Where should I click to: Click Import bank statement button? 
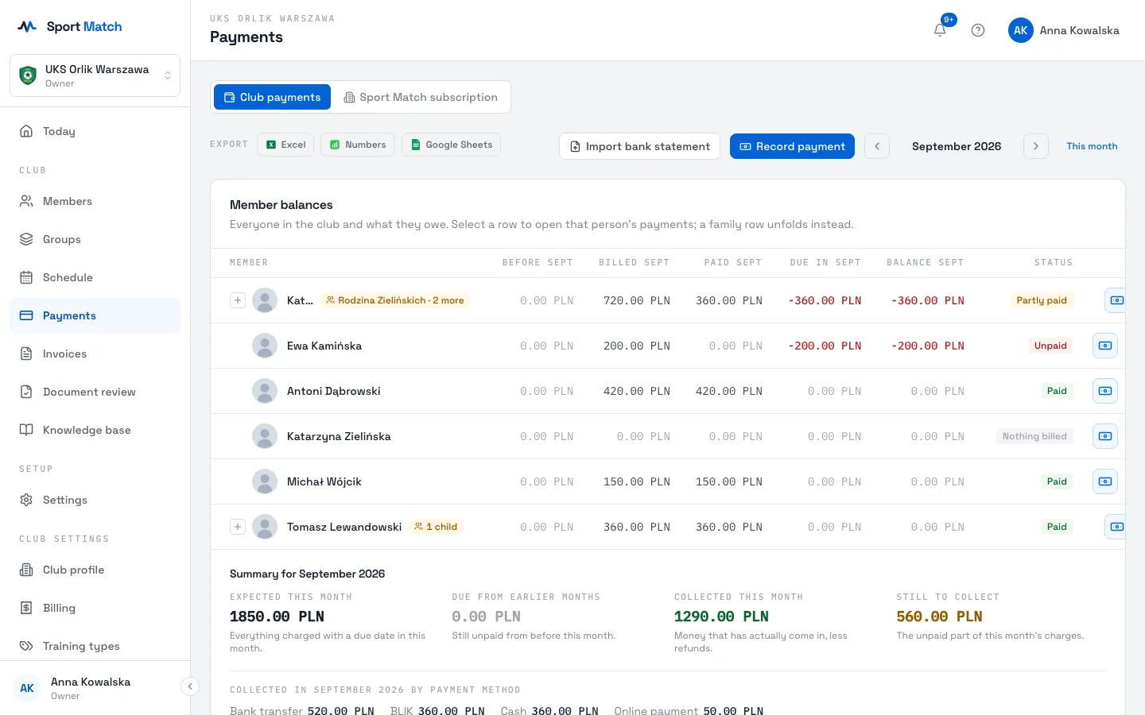click(x=640, y=146)
